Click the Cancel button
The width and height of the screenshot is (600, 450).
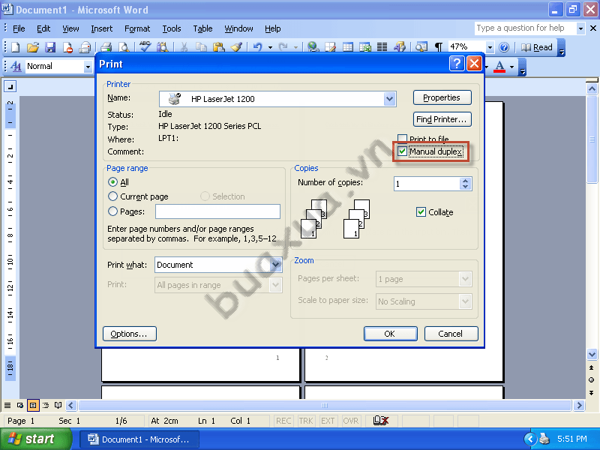tap(451, 334)
